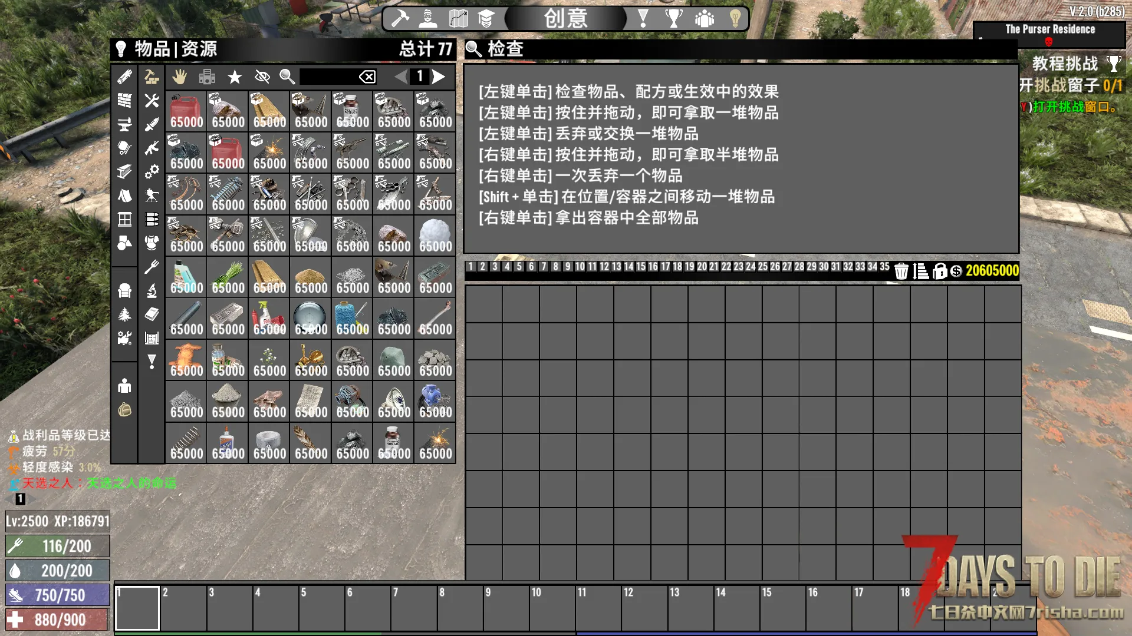Select toolbelt slot 10
The height and width of the screenshot is (636, 1132).
552,608
